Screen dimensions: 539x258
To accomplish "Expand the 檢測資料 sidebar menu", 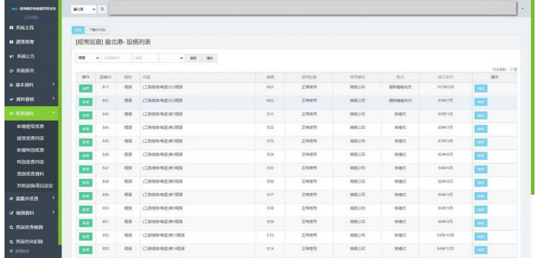I will coord(53,212).
